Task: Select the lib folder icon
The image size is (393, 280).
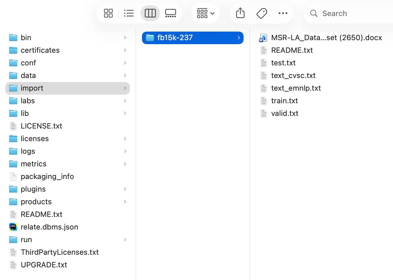Action: [13, 113]
